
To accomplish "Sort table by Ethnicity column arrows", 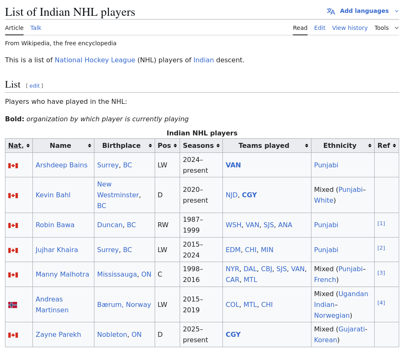I will [370, 146].
